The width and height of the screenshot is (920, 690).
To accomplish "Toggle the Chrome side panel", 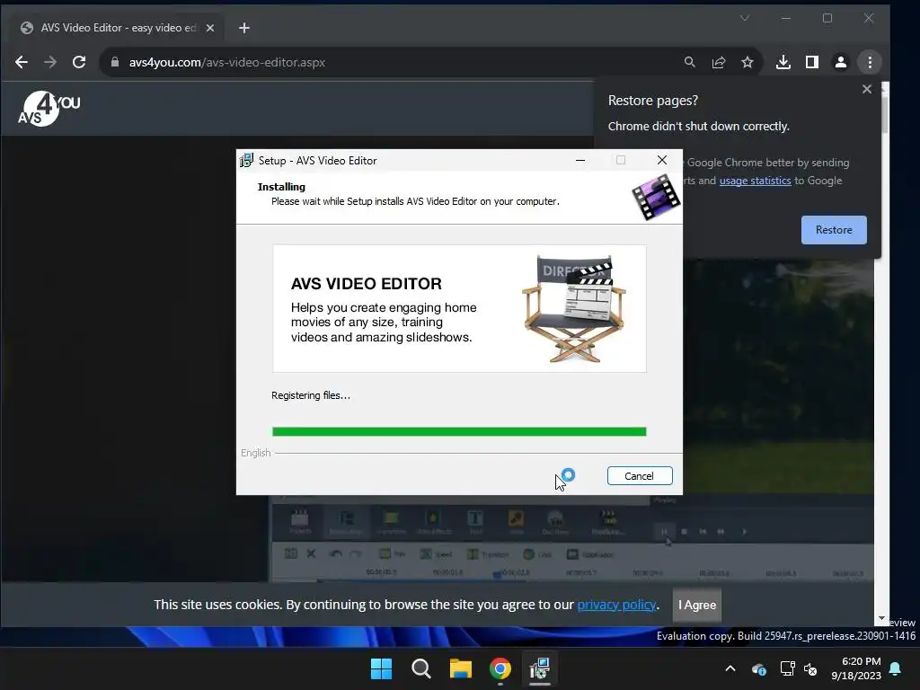I will (812, 62).
